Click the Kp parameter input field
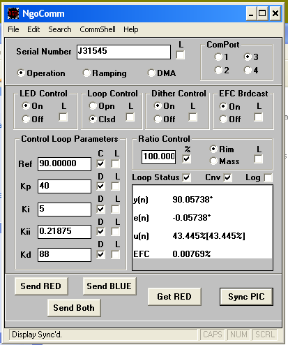288x345 pixels. click(64, 186)
